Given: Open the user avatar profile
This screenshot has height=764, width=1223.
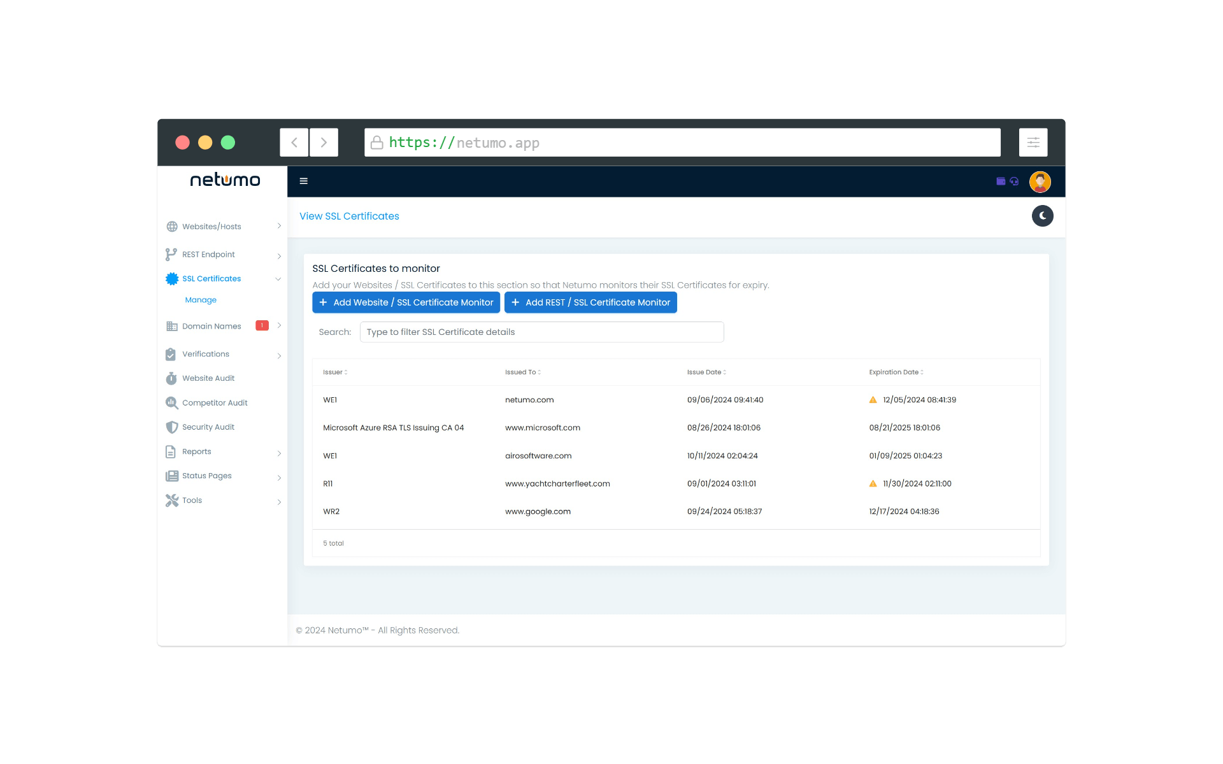Looking at the screenshot, I should coord(1040,181).
